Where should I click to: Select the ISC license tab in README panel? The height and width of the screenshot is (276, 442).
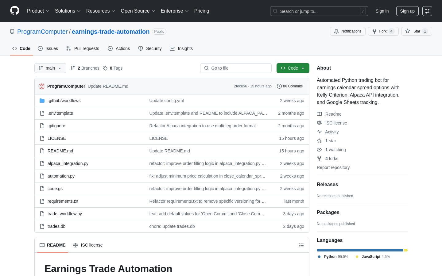[x=88, y=245]
